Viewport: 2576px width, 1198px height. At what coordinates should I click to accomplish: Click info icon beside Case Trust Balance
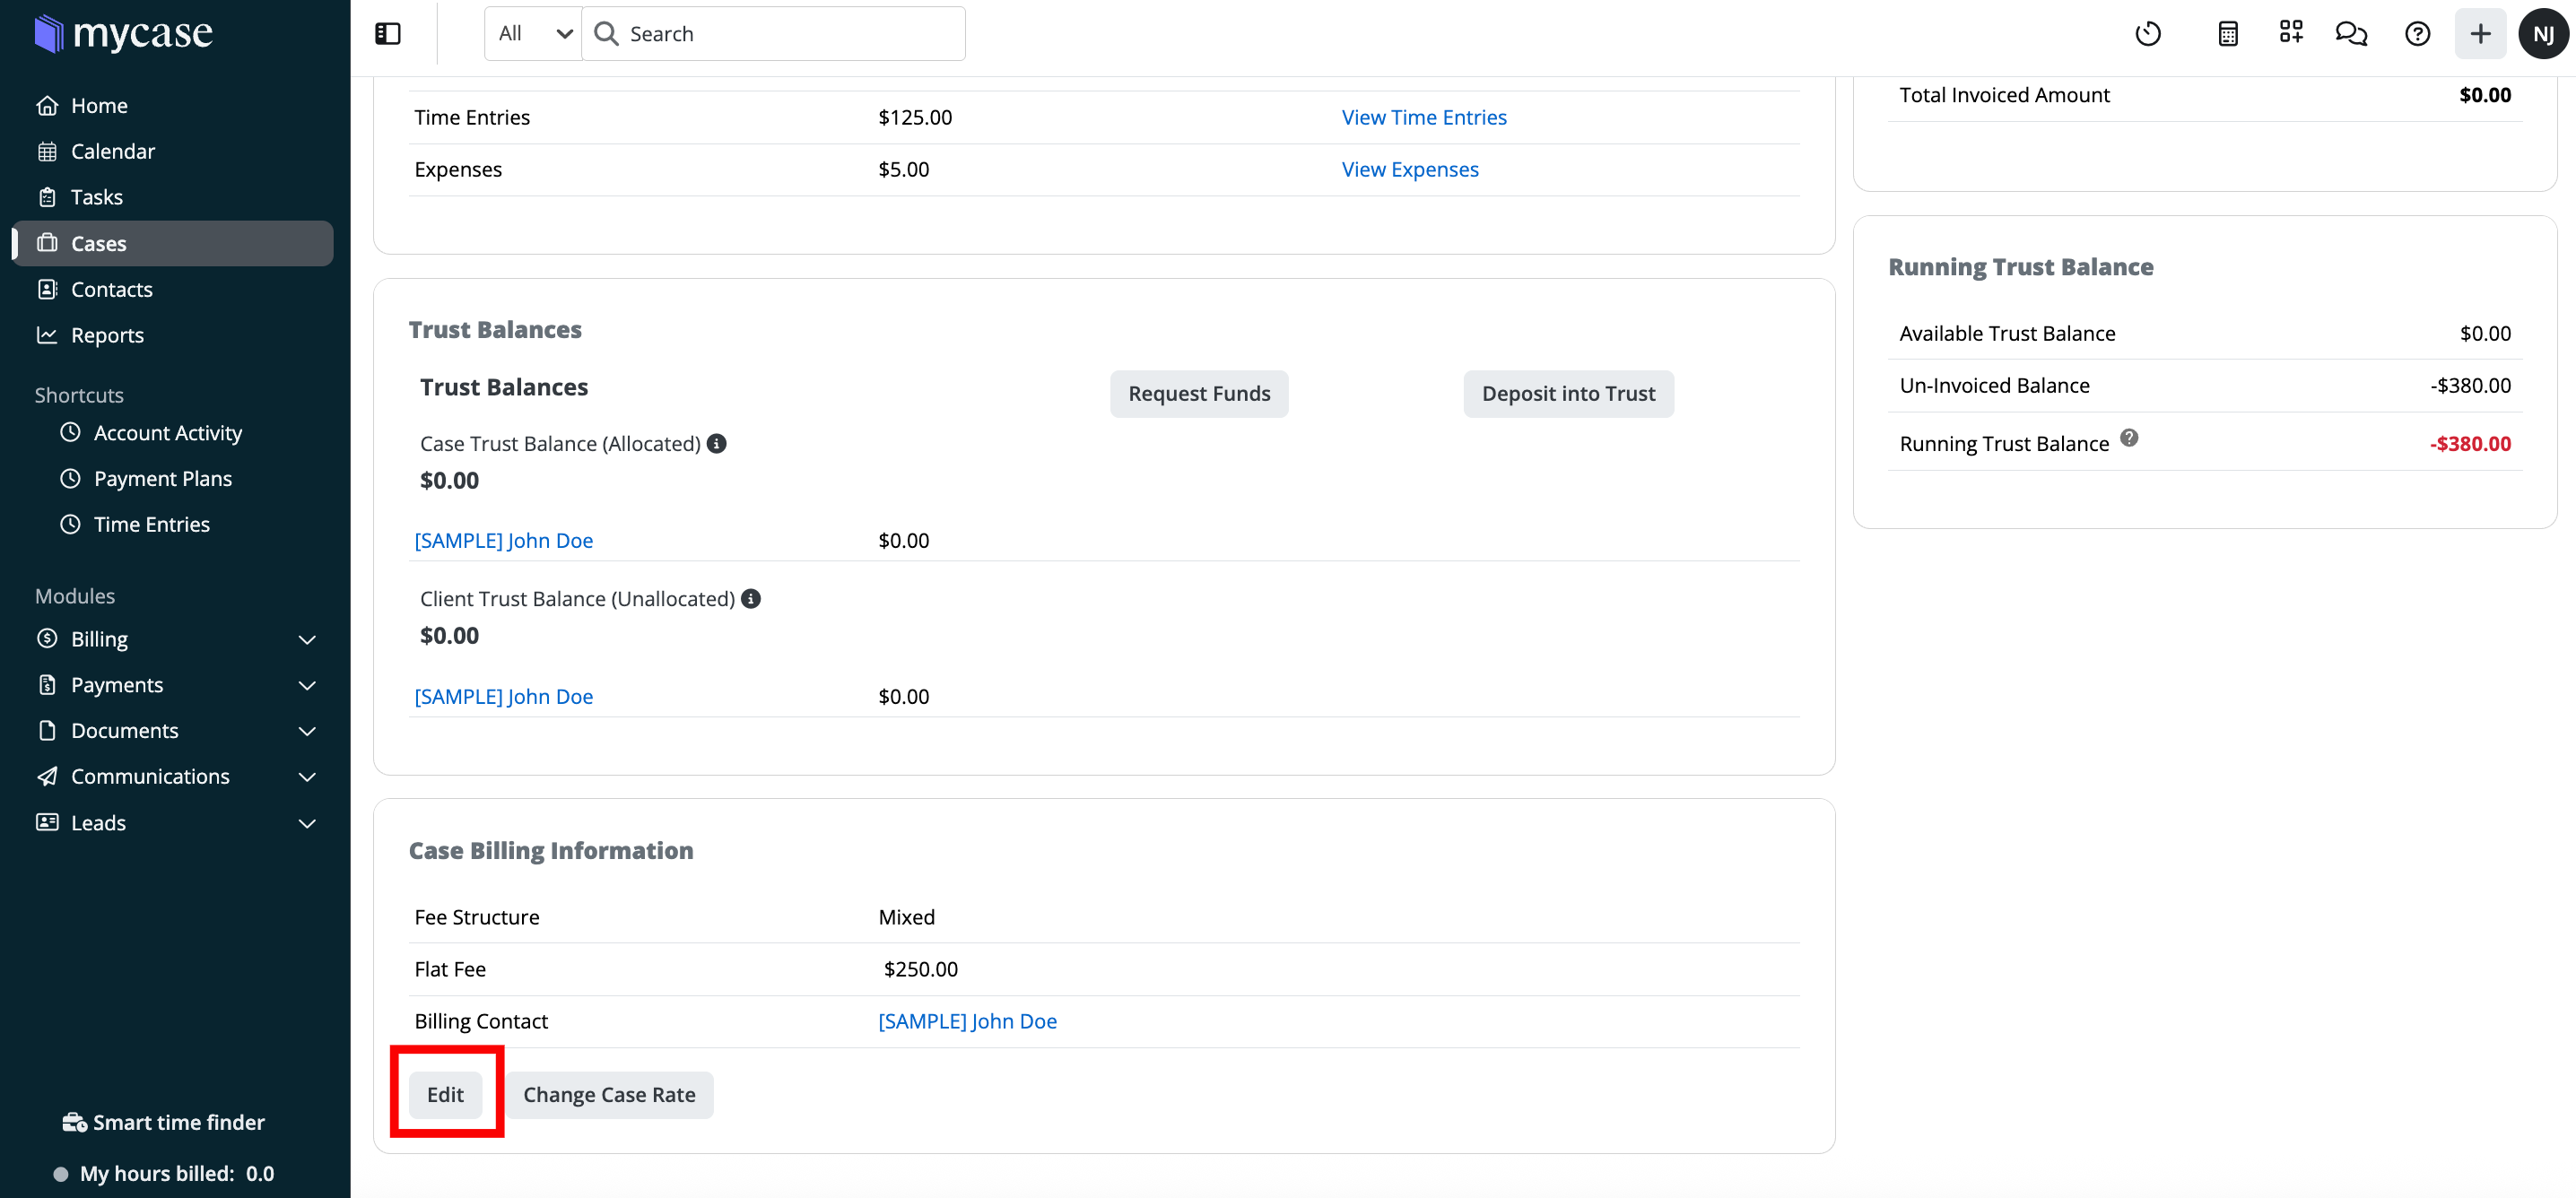click(716, 443)
